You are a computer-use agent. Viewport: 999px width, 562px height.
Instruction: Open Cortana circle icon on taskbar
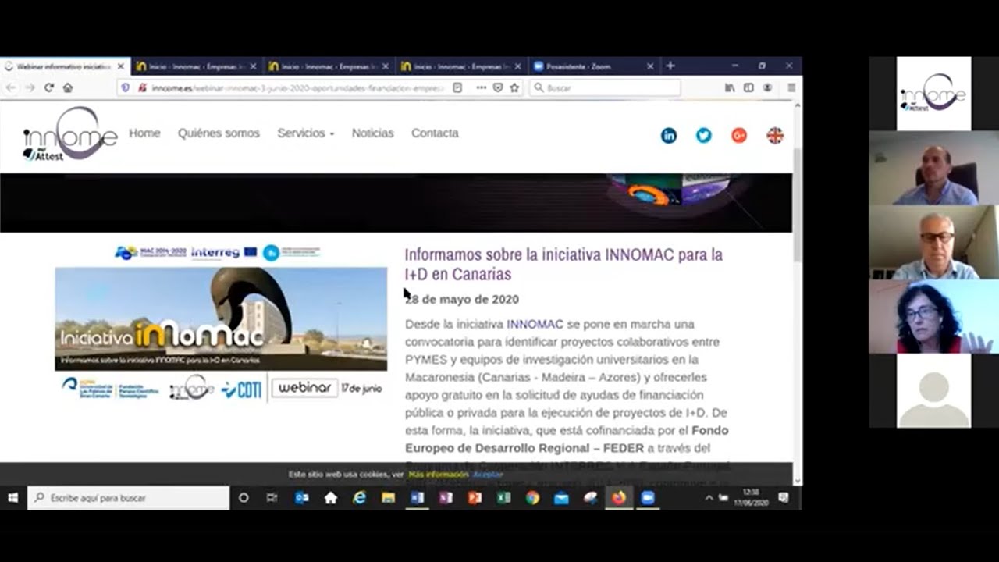[244, 497]
